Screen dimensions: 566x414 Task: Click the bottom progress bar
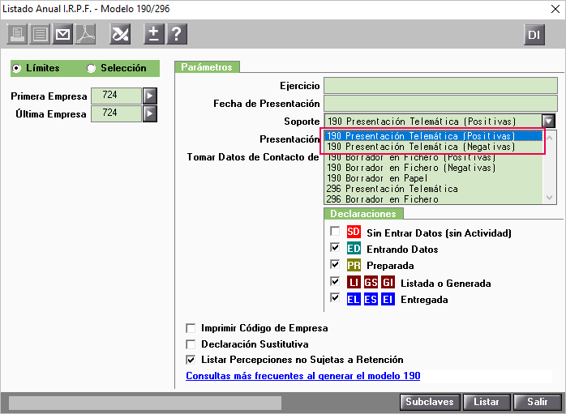pos(145,403)
